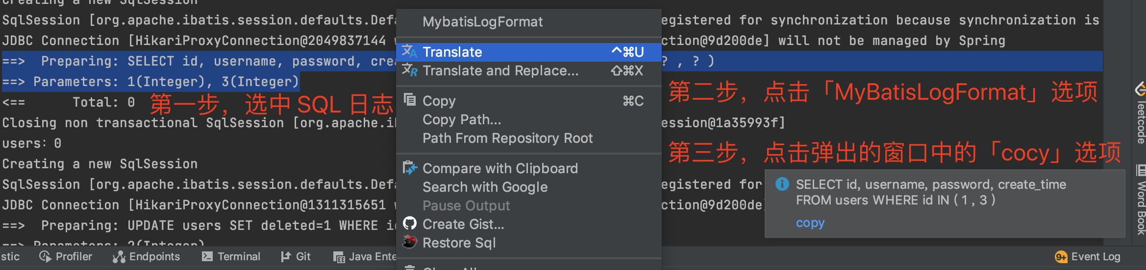The width and height of the screenshot is (1146, 270).
Task: Open the leetcode panel icon on right sidebar
Action: [x=1140, y=89]
